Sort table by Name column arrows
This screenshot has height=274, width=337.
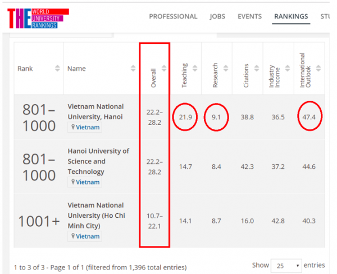[133, 69]
